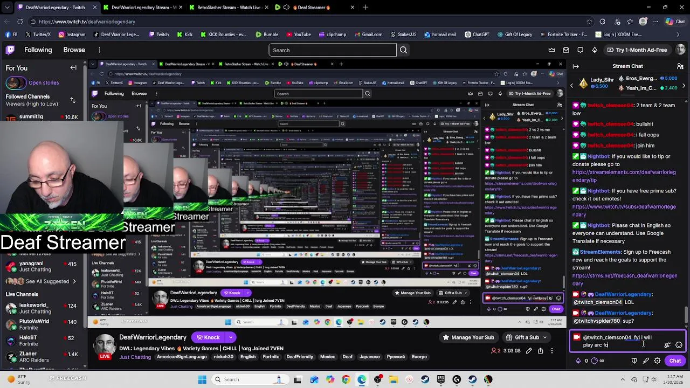The width and height of the screenshot is (690, 388).
Task: Open Twitch notifications inbox icon
Action: (x=566, y=50)
